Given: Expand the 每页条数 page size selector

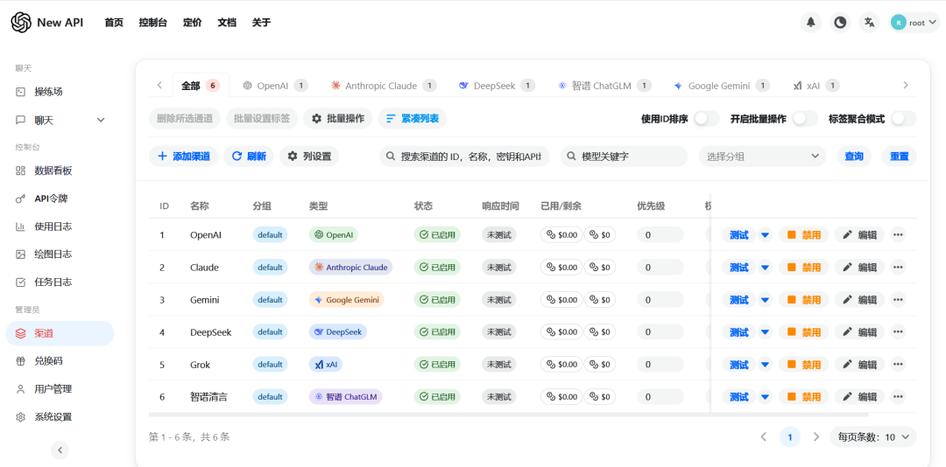Looking at the screenshot, I should coord(872,436).
